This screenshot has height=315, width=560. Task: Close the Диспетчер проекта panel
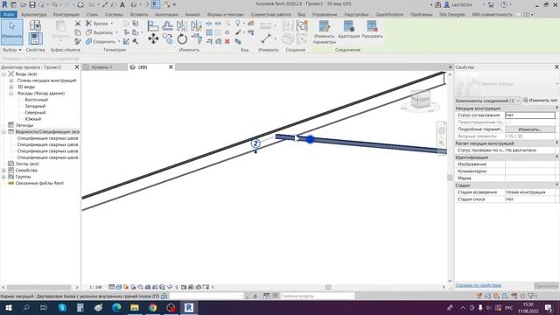pos(77,67)
